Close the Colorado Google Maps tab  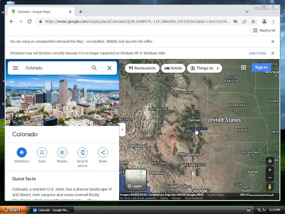[x=70, y=12]
